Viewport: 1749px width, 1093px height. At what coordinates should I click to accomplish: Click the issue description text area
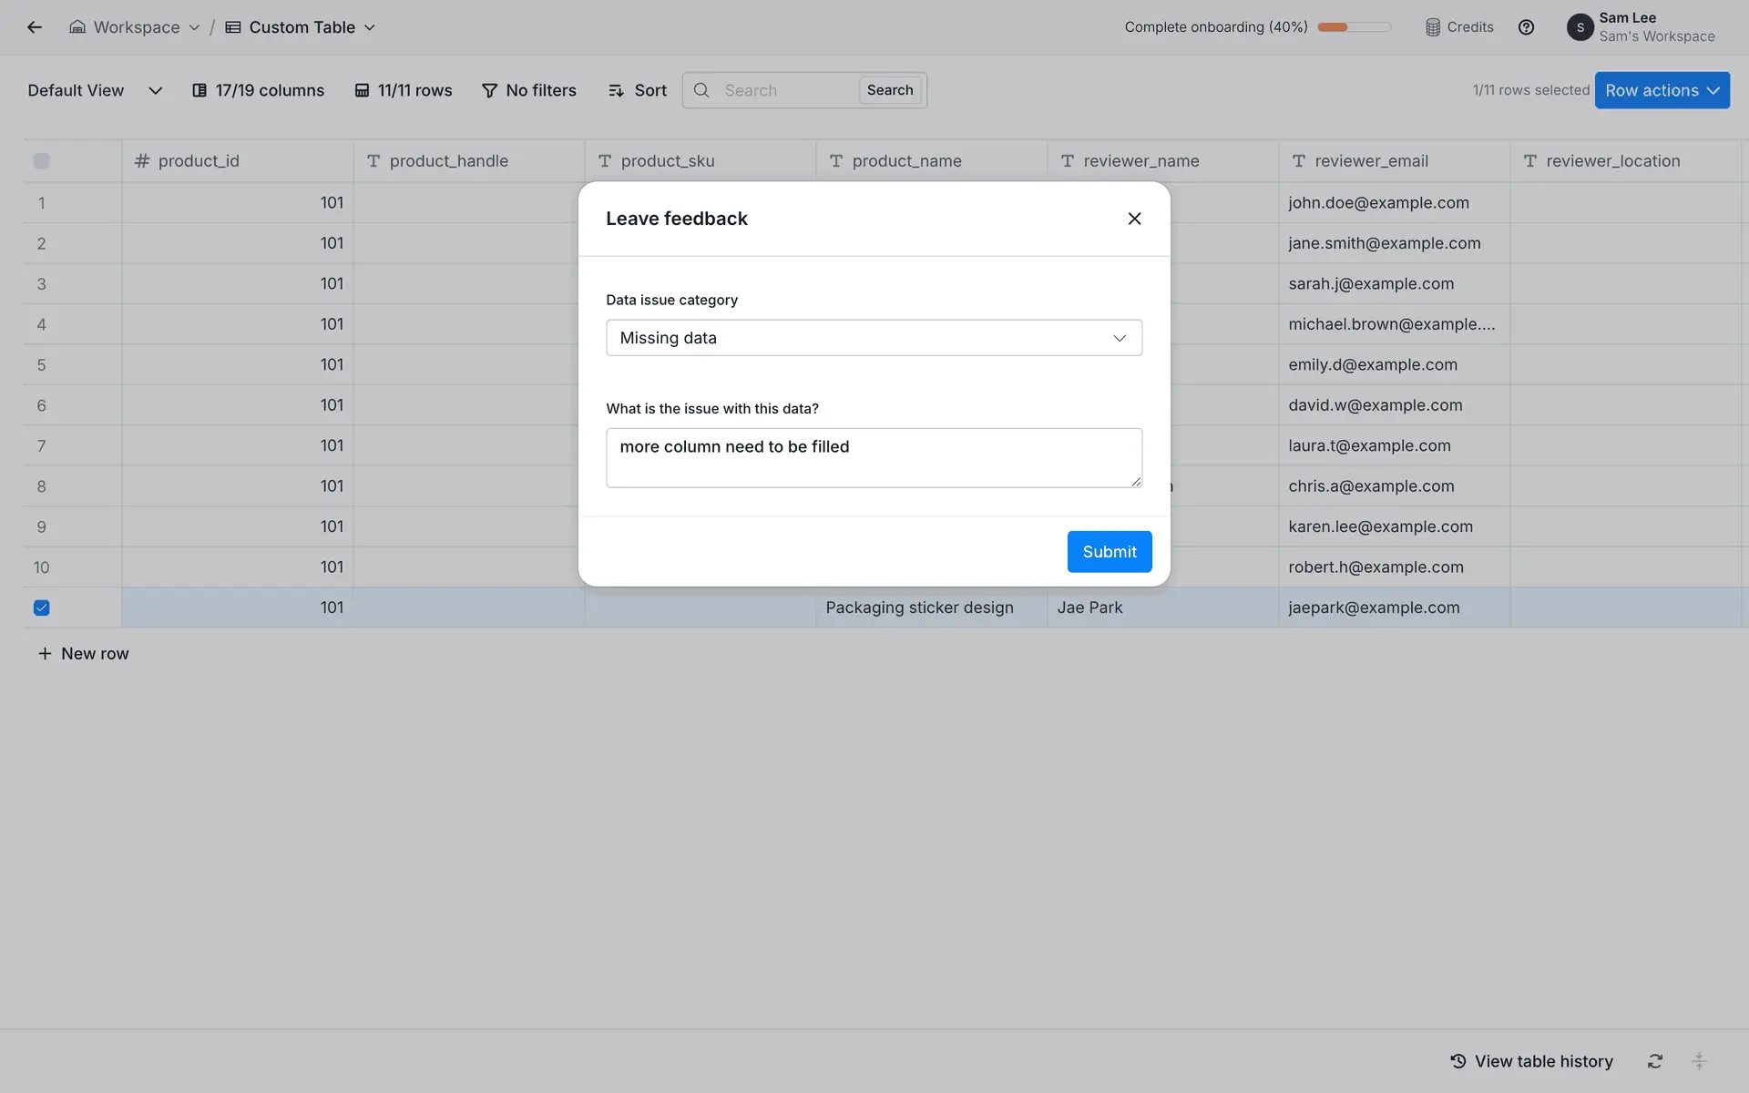(874, 458)
